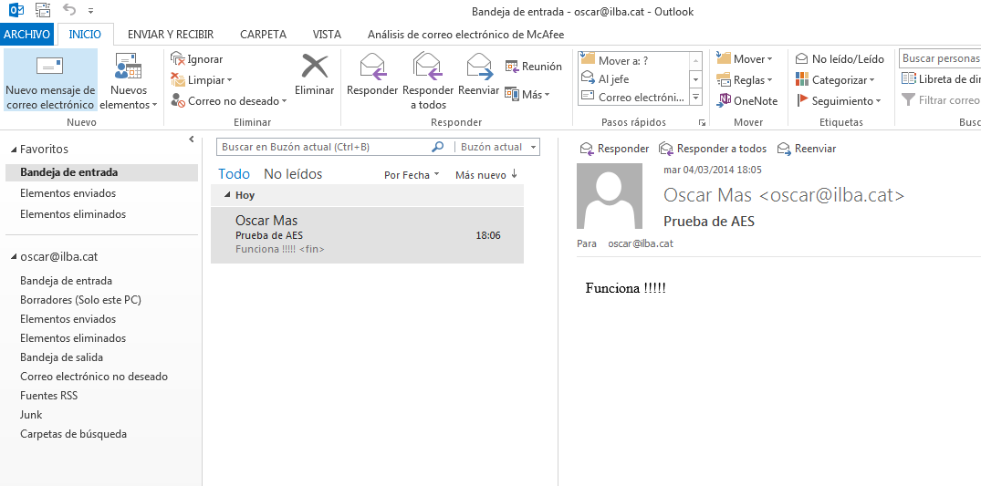The image size is (981, 486).
Task: Collapse the oscar@ilba.cat account tree
Action: (14, 257)
